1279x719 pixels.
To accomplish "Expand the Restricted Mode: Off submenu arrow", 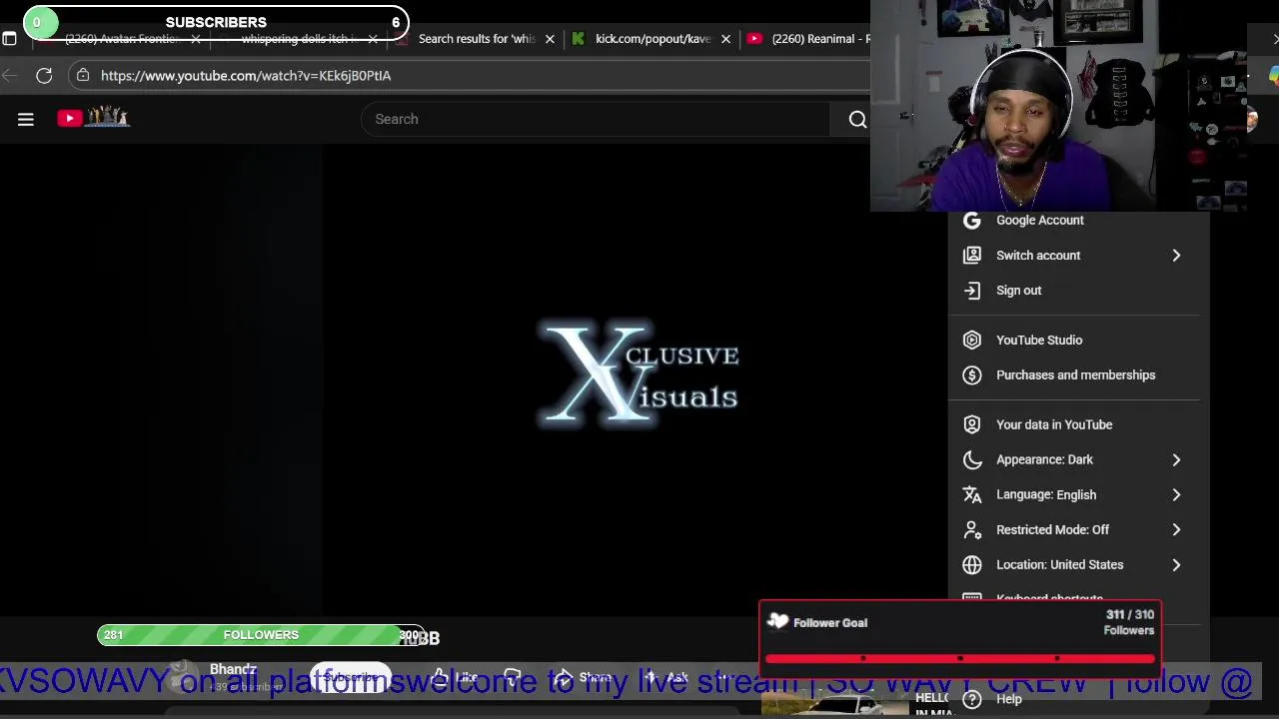I will click(x=1176, y=529).
